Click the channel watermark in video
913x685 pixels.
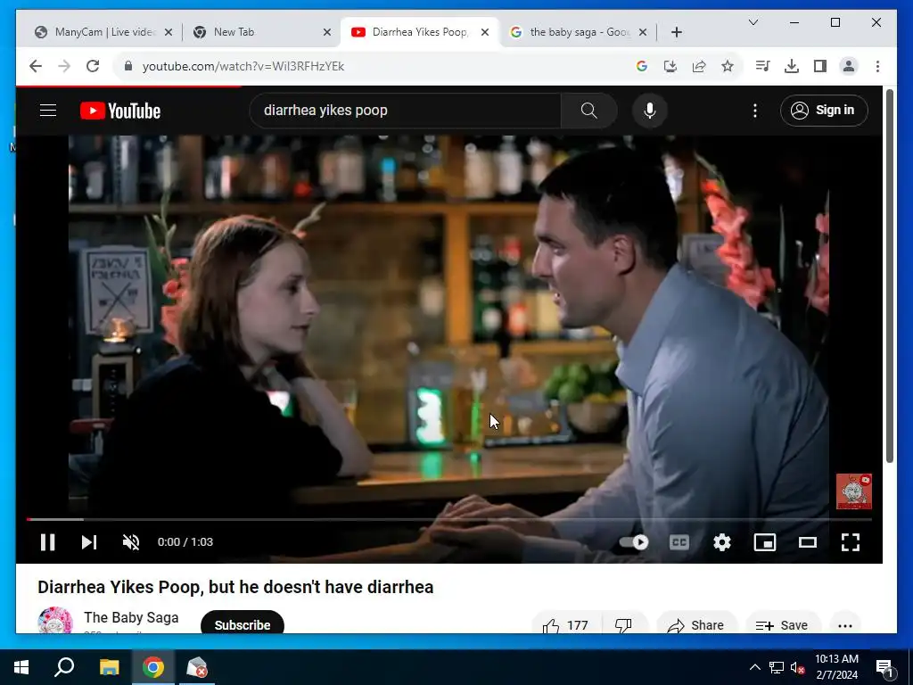click(853, 491)
